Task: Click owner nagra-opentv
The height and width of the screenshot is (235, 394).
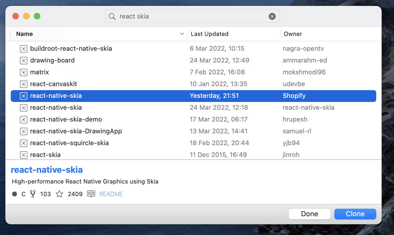Action: coord(303,49)
